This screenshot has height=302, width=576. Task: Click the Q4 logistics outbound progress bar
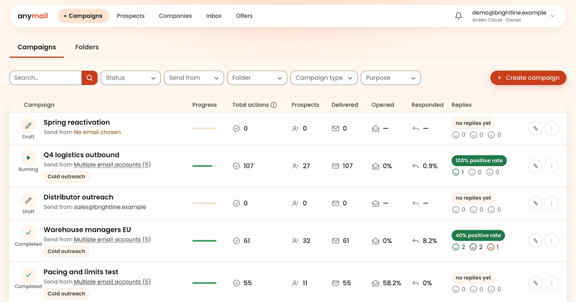coord(204,166)
